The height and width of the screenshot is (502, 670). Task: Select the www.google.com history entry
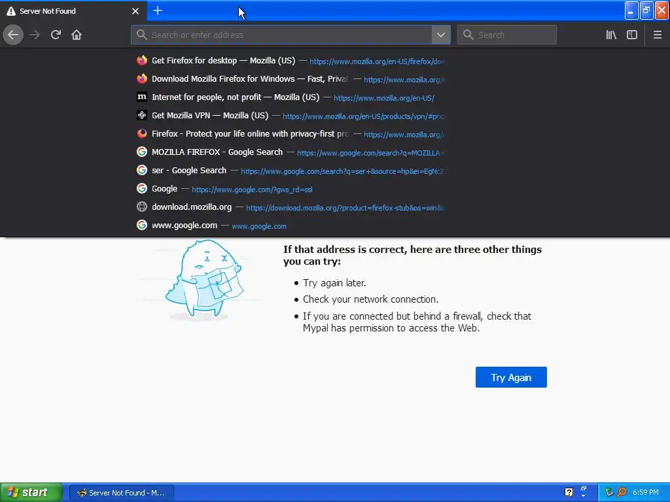(291, 226)
